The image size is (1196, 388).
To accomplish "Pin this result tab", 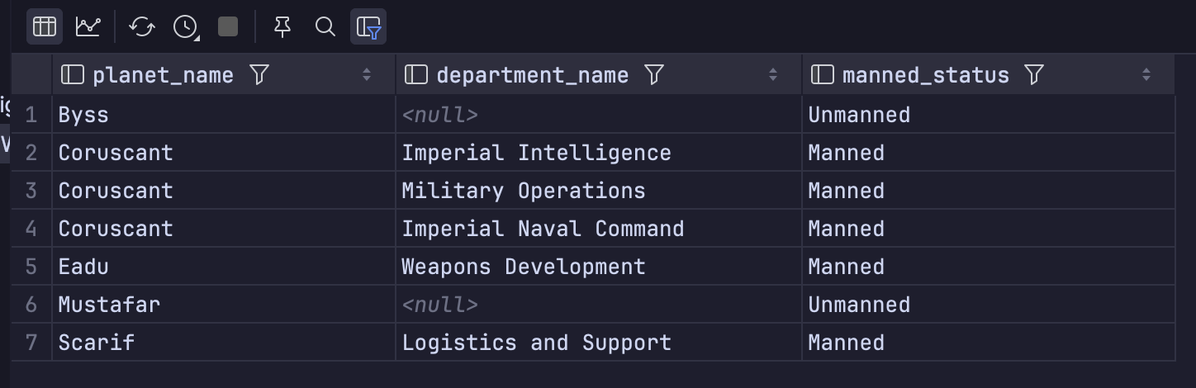I will (282, 26).
